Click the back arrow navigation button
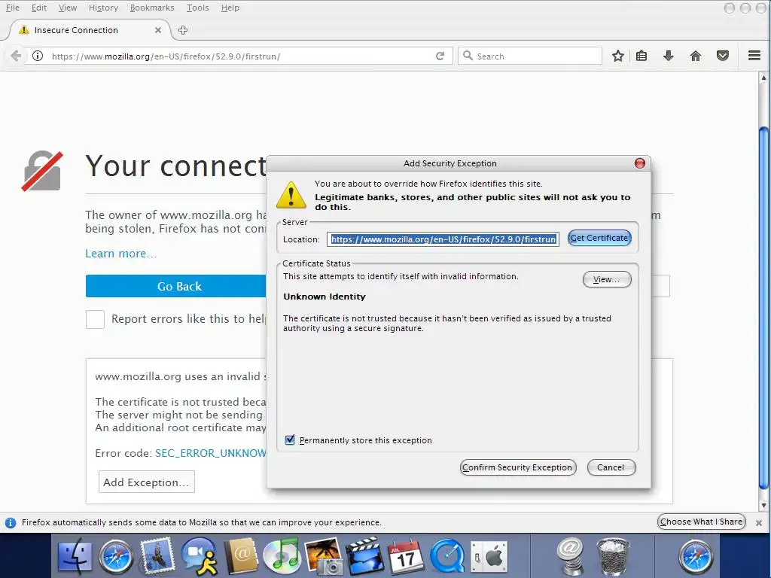The height and width of the screenshot is (578, 771). [17, 56]
